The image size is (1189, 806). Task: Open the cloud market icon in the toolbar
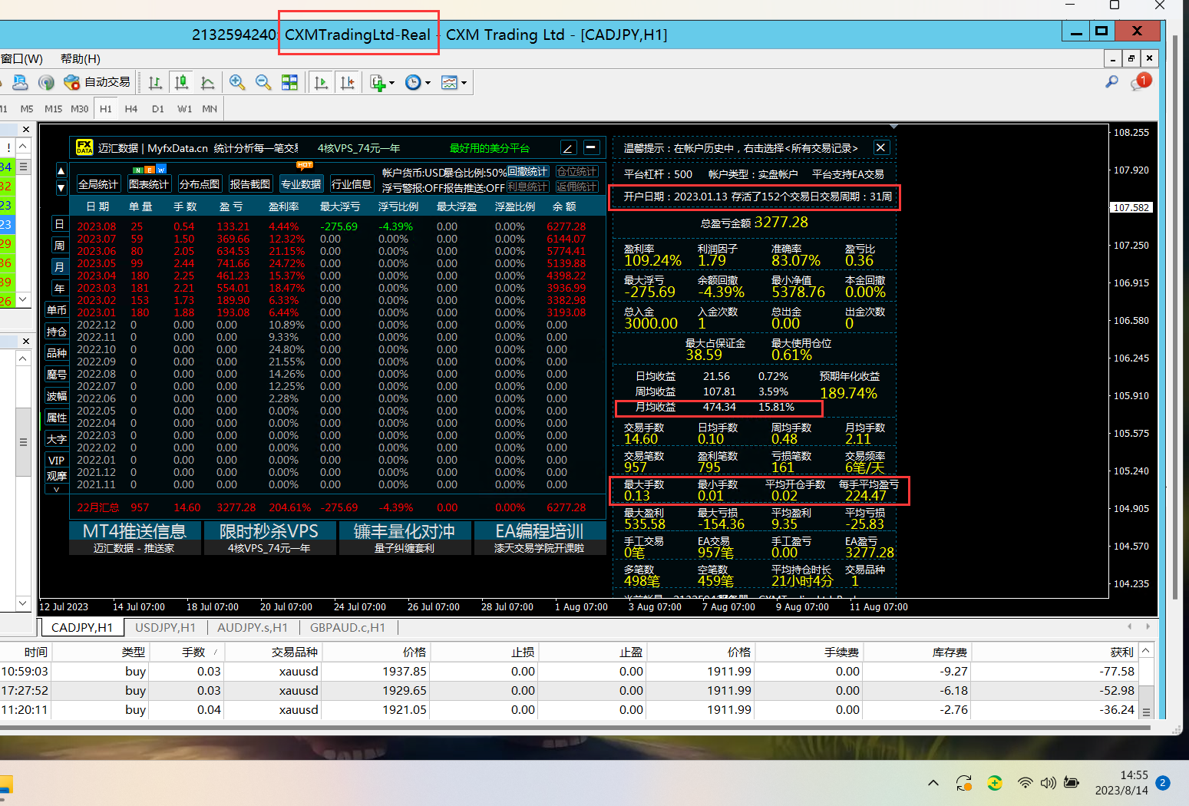20,82
